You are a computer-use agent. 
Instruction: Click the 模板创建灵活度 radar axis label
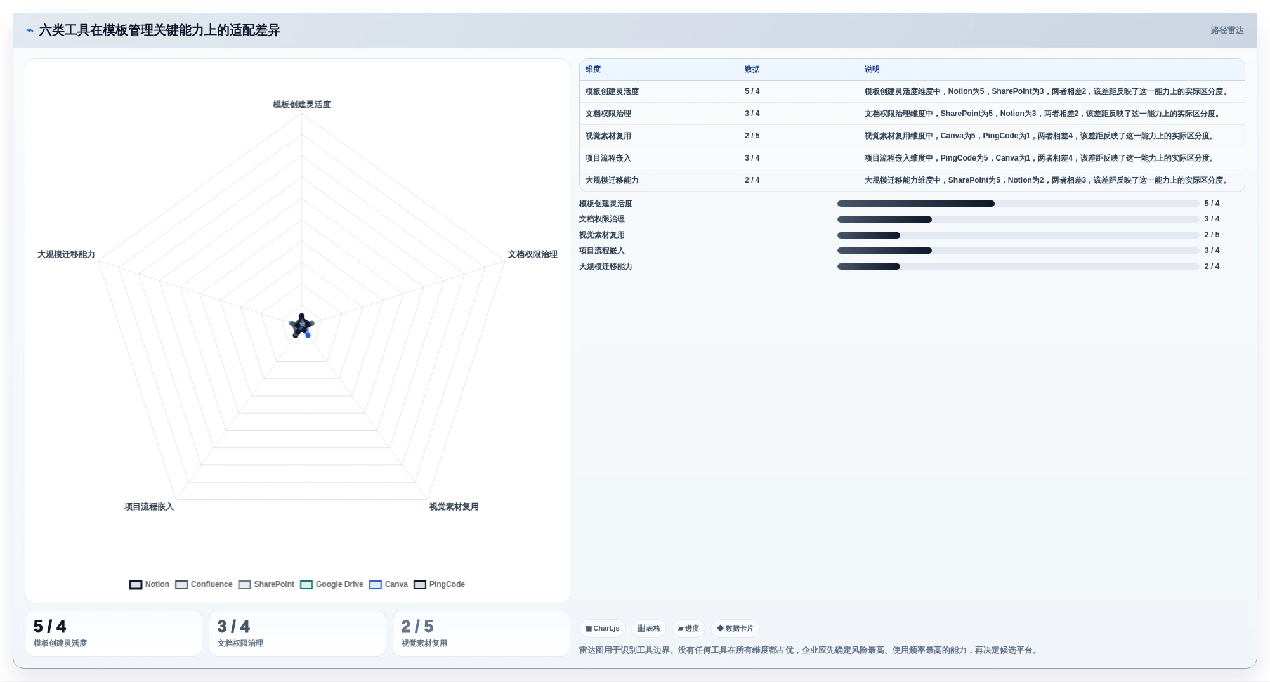point(302,105)
